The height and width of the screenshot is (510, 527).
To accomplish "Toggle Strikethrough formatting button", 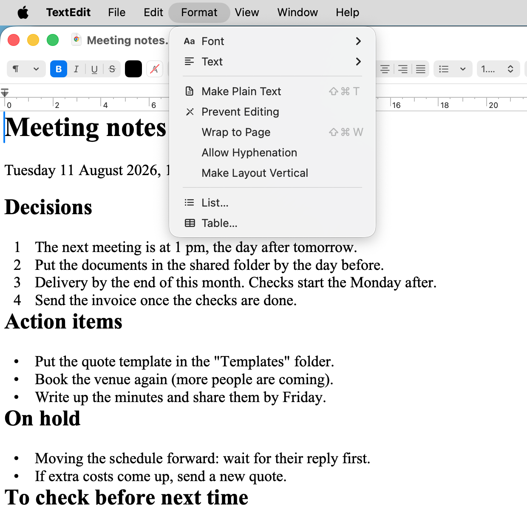I will 112,69.
